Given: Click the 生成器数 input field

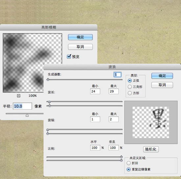Looking at the screenshot, I should pos(117,75).
